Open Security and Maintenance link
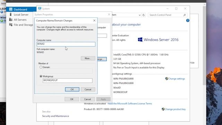 coord(55,116)
